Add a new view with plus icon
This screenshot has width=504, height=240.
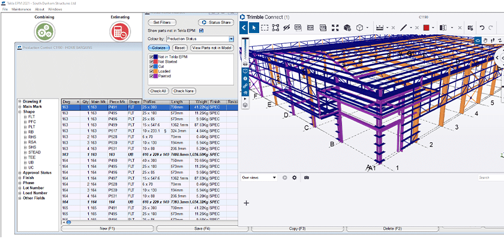(x=247, y=203)
